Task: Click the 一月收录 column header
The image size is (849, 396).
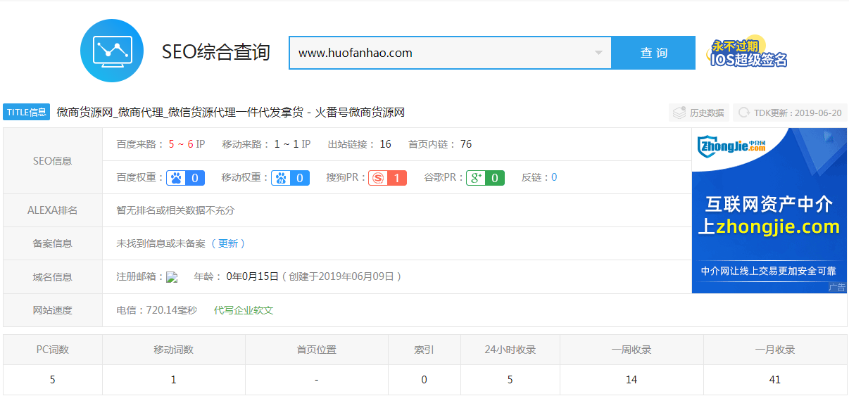Action: pyautogui.click(x=775, y=350)
